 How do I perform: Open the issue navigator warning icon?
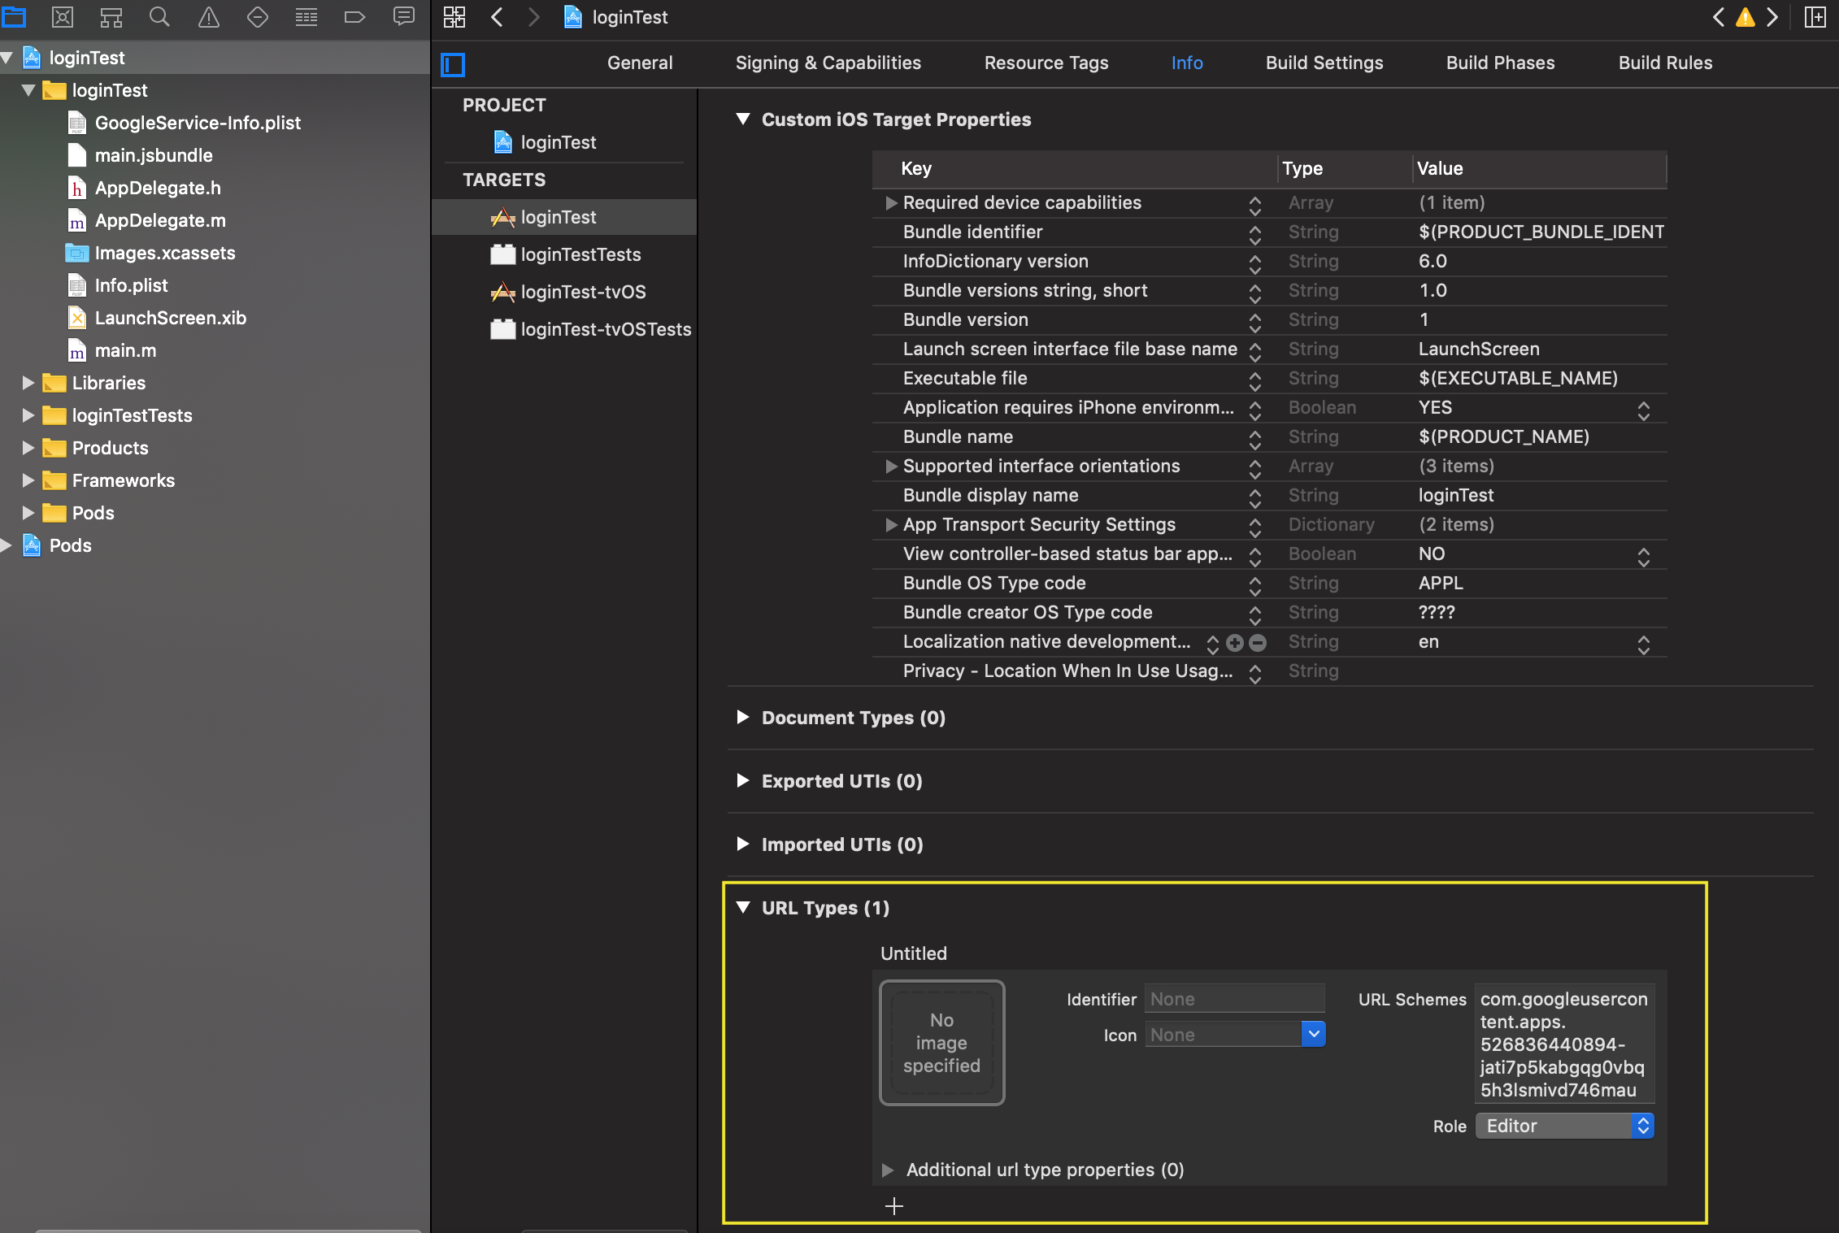(x=209, y=17)
